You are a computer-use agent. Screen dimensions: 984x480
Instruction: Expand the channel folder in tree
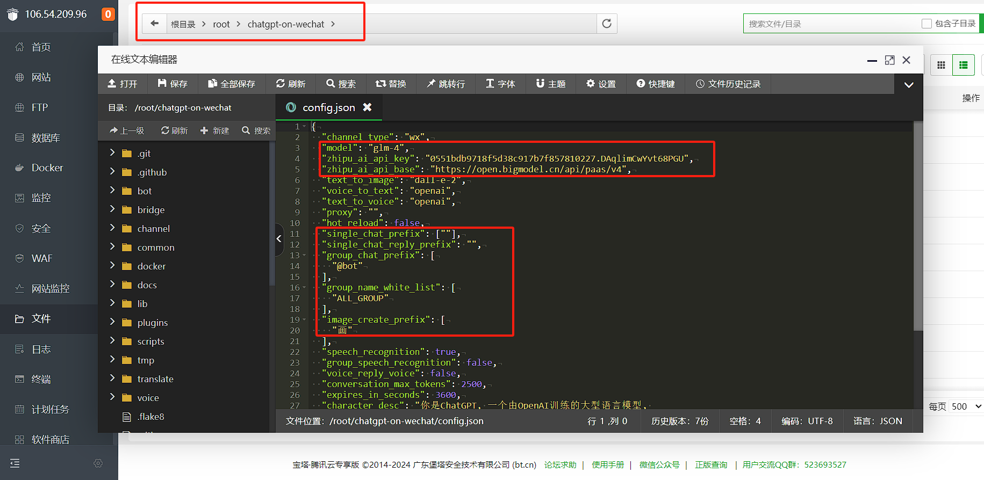[112, 228]
